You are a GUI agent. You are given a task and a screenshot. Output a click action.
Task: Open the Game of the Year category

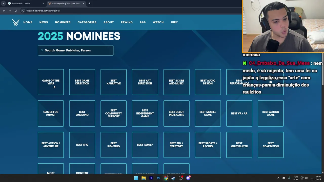pyautogui.click(x=51, y=82)
